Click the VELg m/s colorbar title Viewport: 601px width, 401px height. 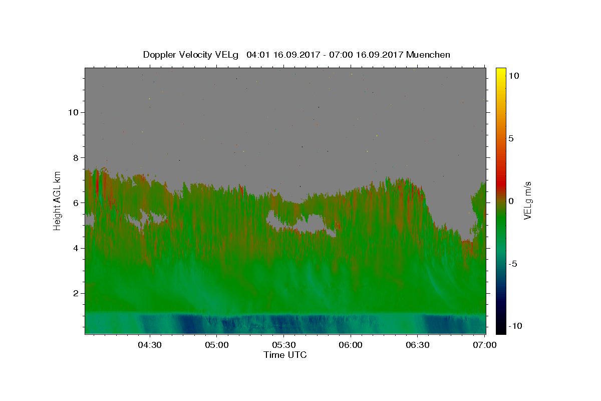pyautogui.click(x=528, y=201)
